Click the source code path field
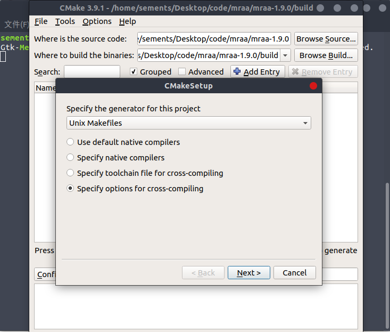The image size is (390, 332). [214, 38]
